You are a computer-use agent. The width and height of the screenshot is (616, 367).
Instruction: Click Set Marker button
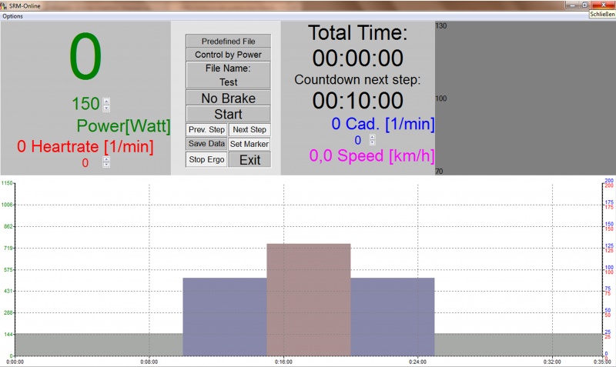pyautogui.click(x=249, y=144)
